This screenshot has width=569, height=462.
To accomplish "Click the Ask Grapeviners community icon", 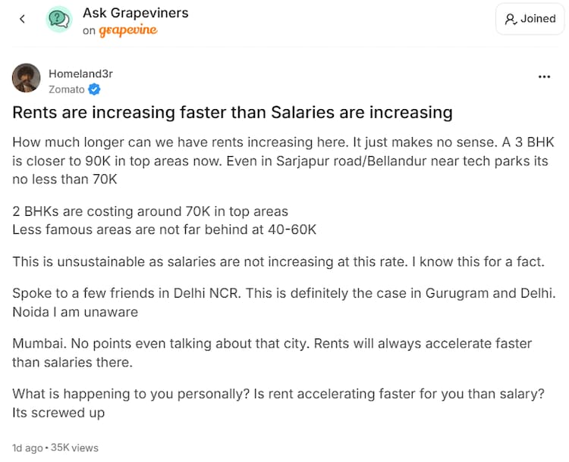I will pos(59,19).
